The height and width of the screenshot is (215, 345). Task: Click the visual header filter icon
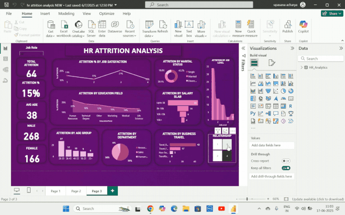pos(218,131)
